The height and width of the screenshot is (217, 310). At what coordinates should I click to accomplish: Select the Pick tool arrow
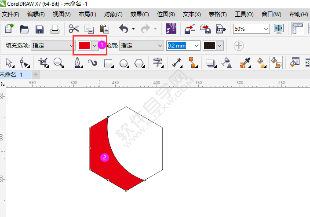[x=9, y=63]
